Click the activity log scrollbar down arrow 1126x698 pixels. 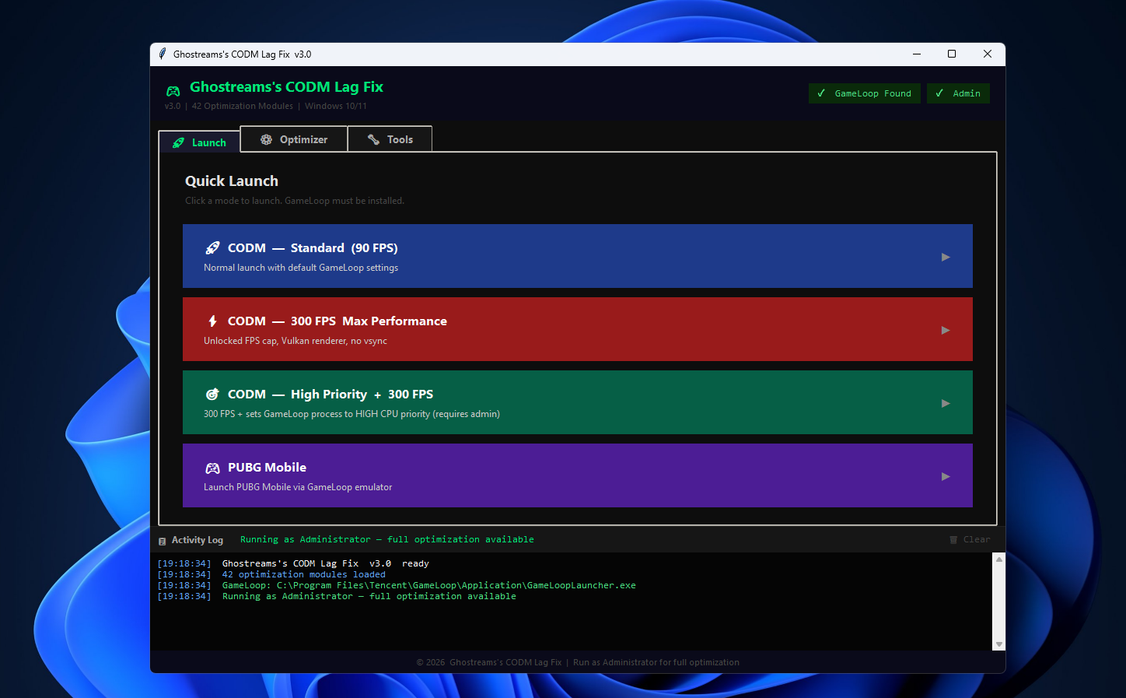999,644
